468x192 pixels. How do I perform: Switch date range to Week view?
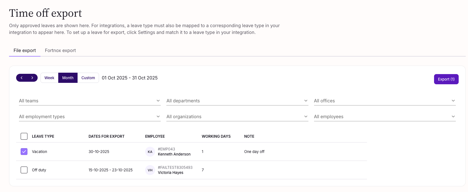[x=49, y=78]
